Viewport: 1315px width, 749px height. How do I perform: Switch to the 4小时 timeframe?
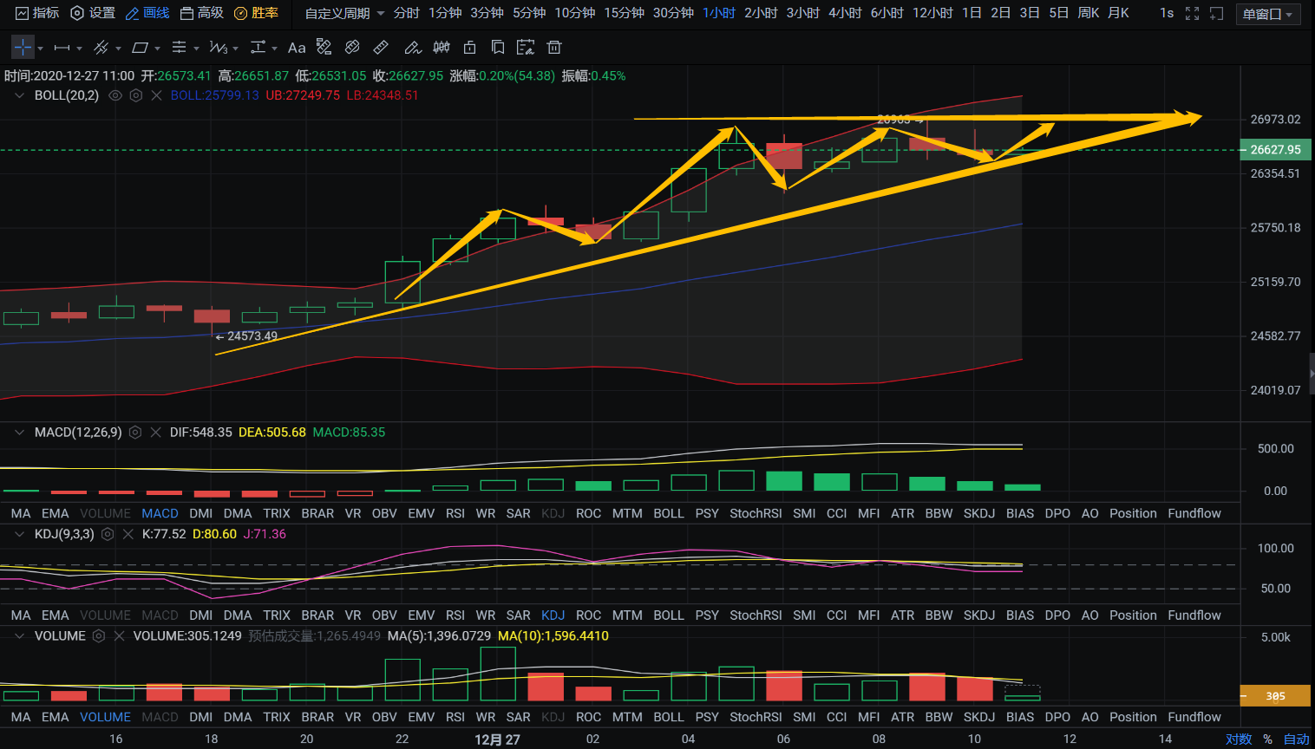pyautogui.click(x=845, y=13)
